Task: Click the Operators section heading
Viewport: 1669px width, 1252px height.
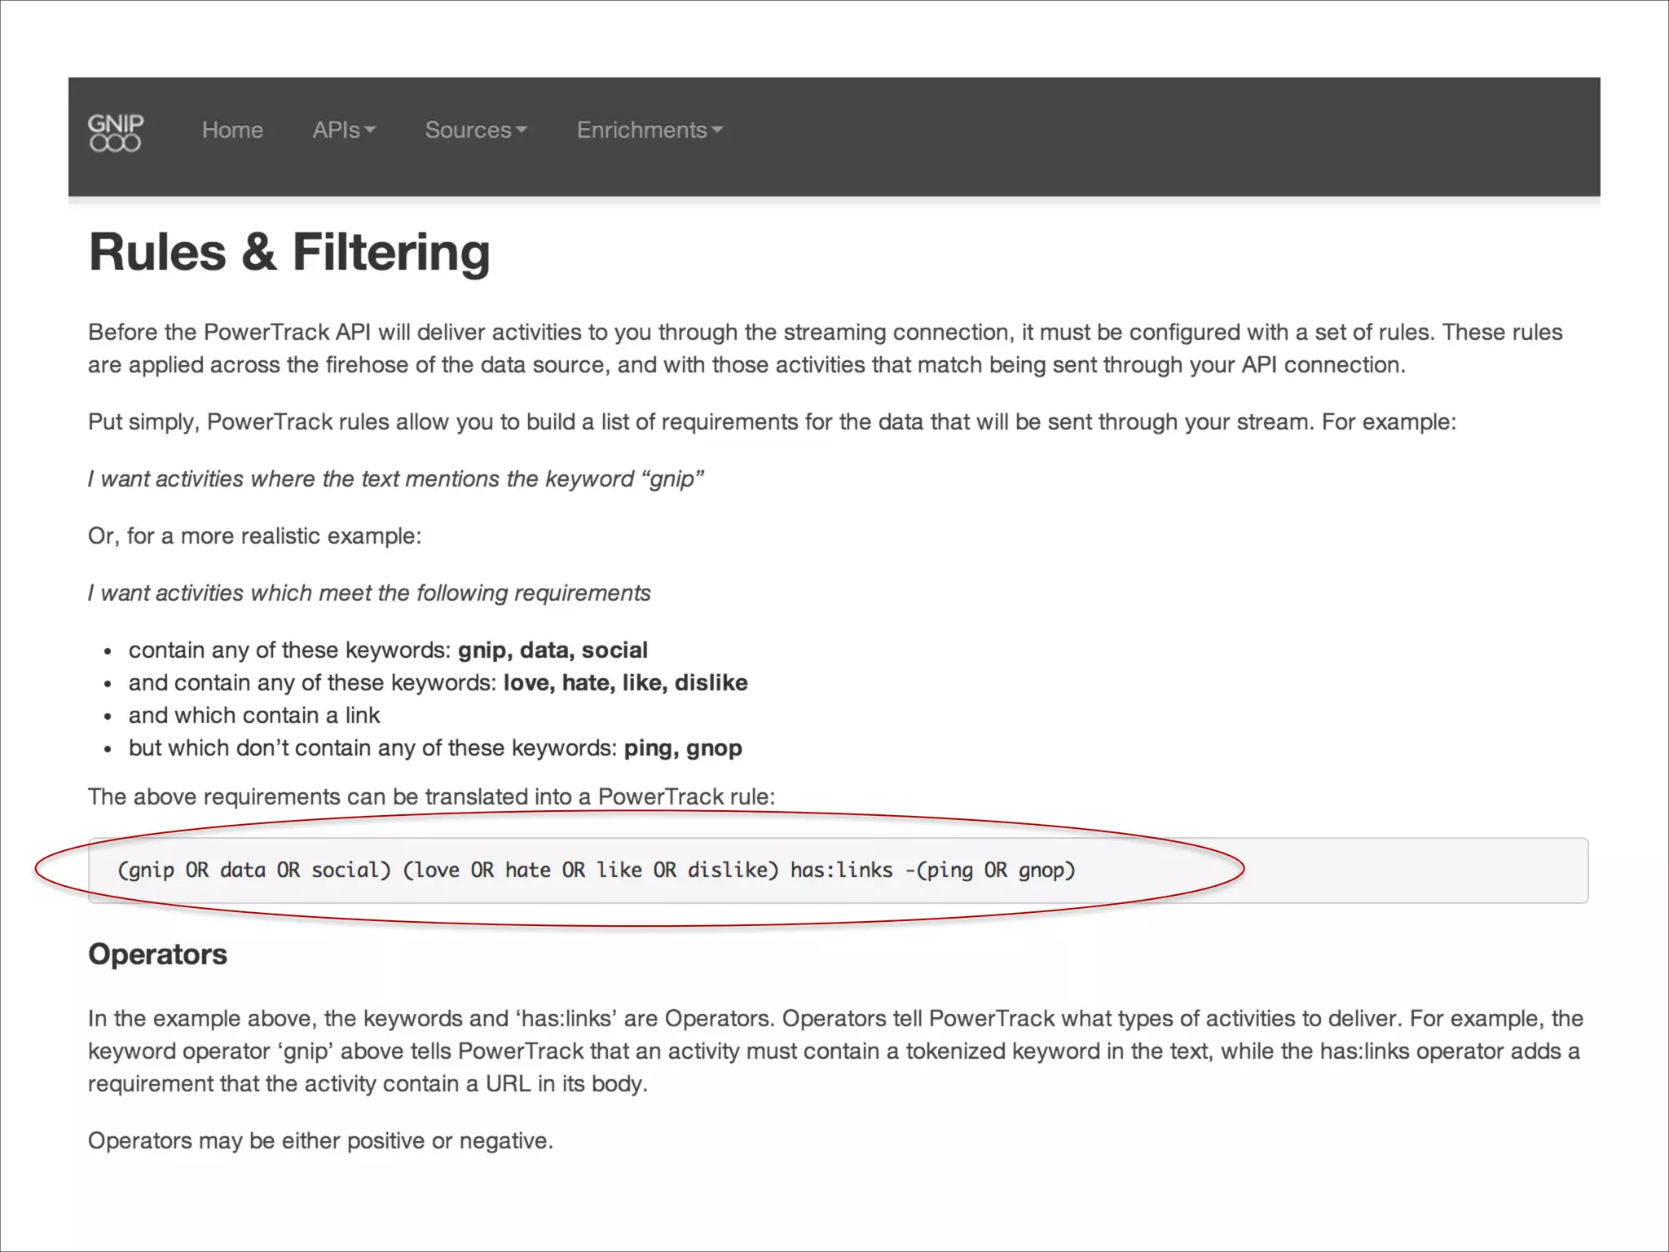Action: [x=157, y=954]
